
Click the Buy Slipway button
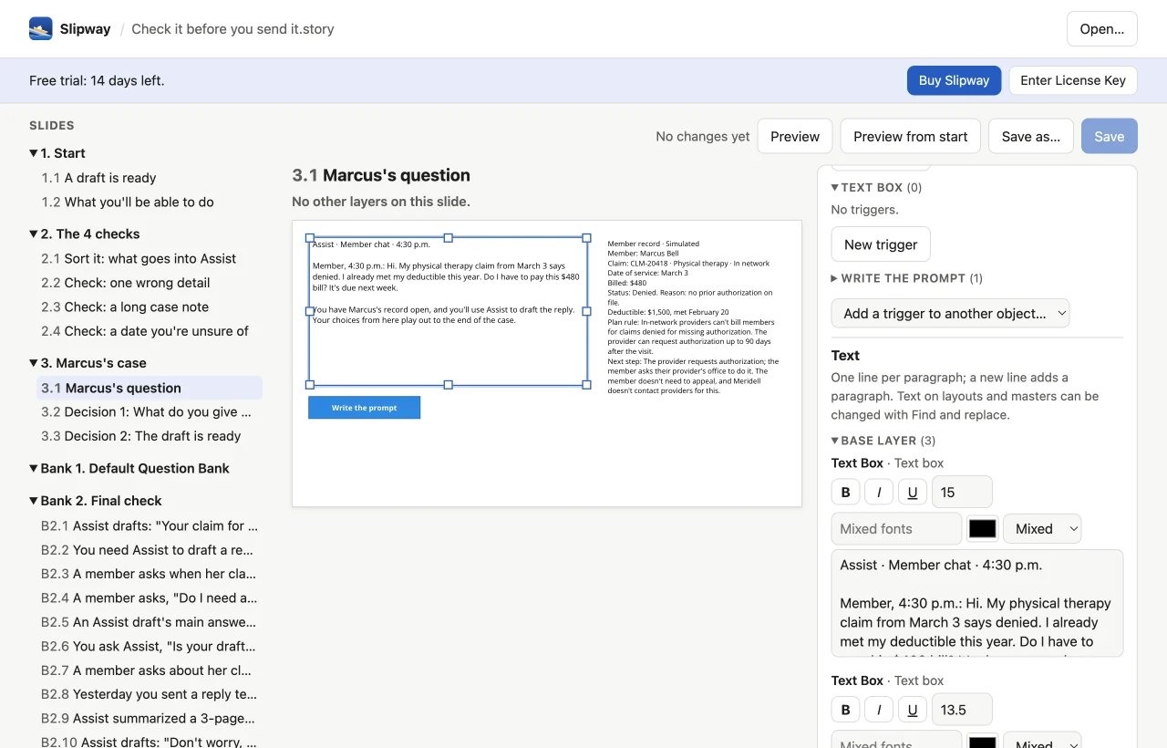coord(954,80)
